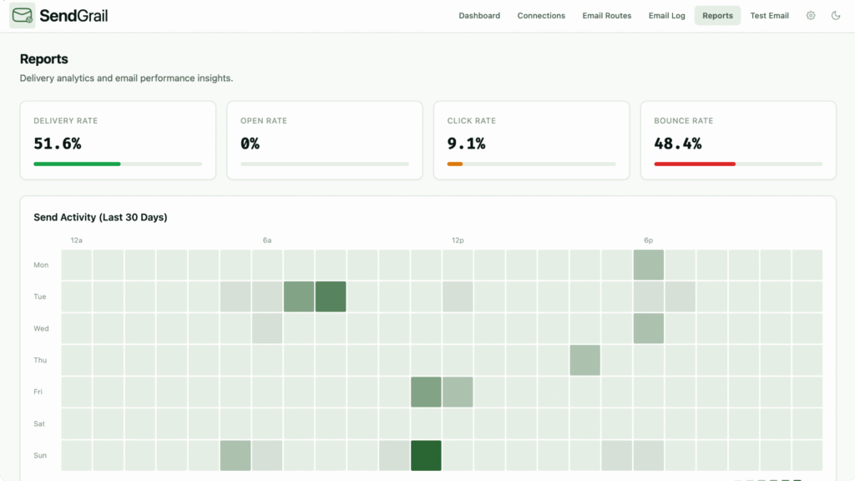The height and width of the screenshot is (481, 855).
Task: Toggle dark mode with the moon icon
Action: pyautogui.click(x=836, y=15)
